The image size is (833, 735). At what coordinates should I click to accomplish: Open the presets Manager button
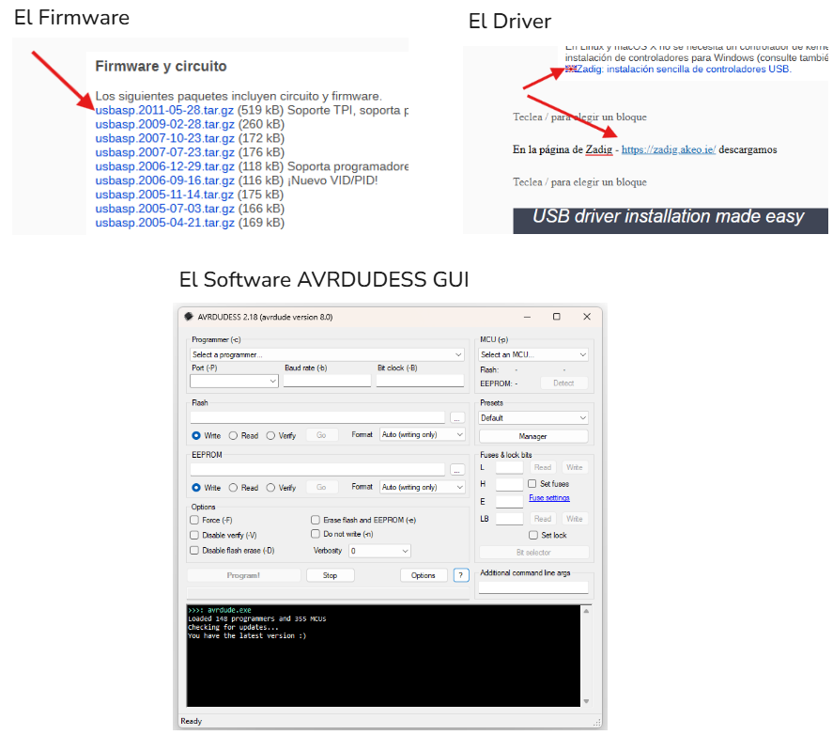532,436
